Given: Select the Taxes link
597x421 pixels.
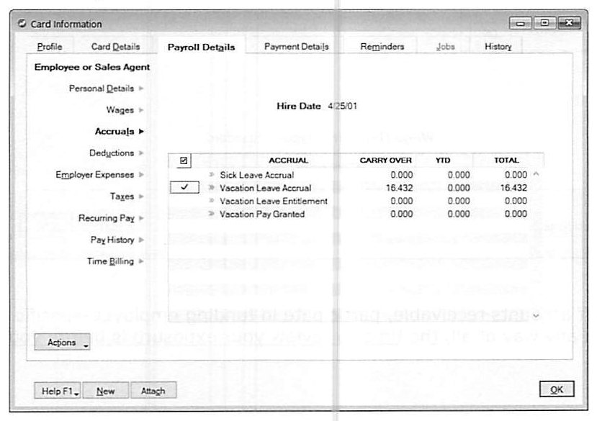Looking at the screenshot, I should click(122, 196).
